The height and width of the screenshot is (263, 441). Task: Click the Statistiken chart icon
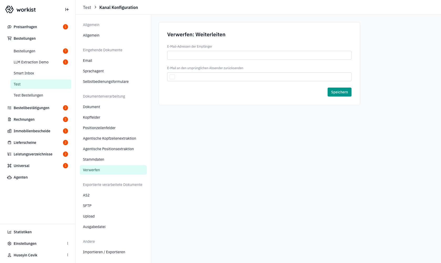(x=9, y=232)
